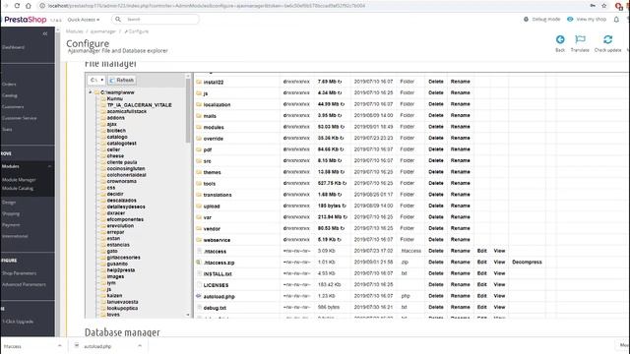The width and height of the screenshot is (630, 354).
Task: Select the catalogotest tree folder
Action: 122,144
